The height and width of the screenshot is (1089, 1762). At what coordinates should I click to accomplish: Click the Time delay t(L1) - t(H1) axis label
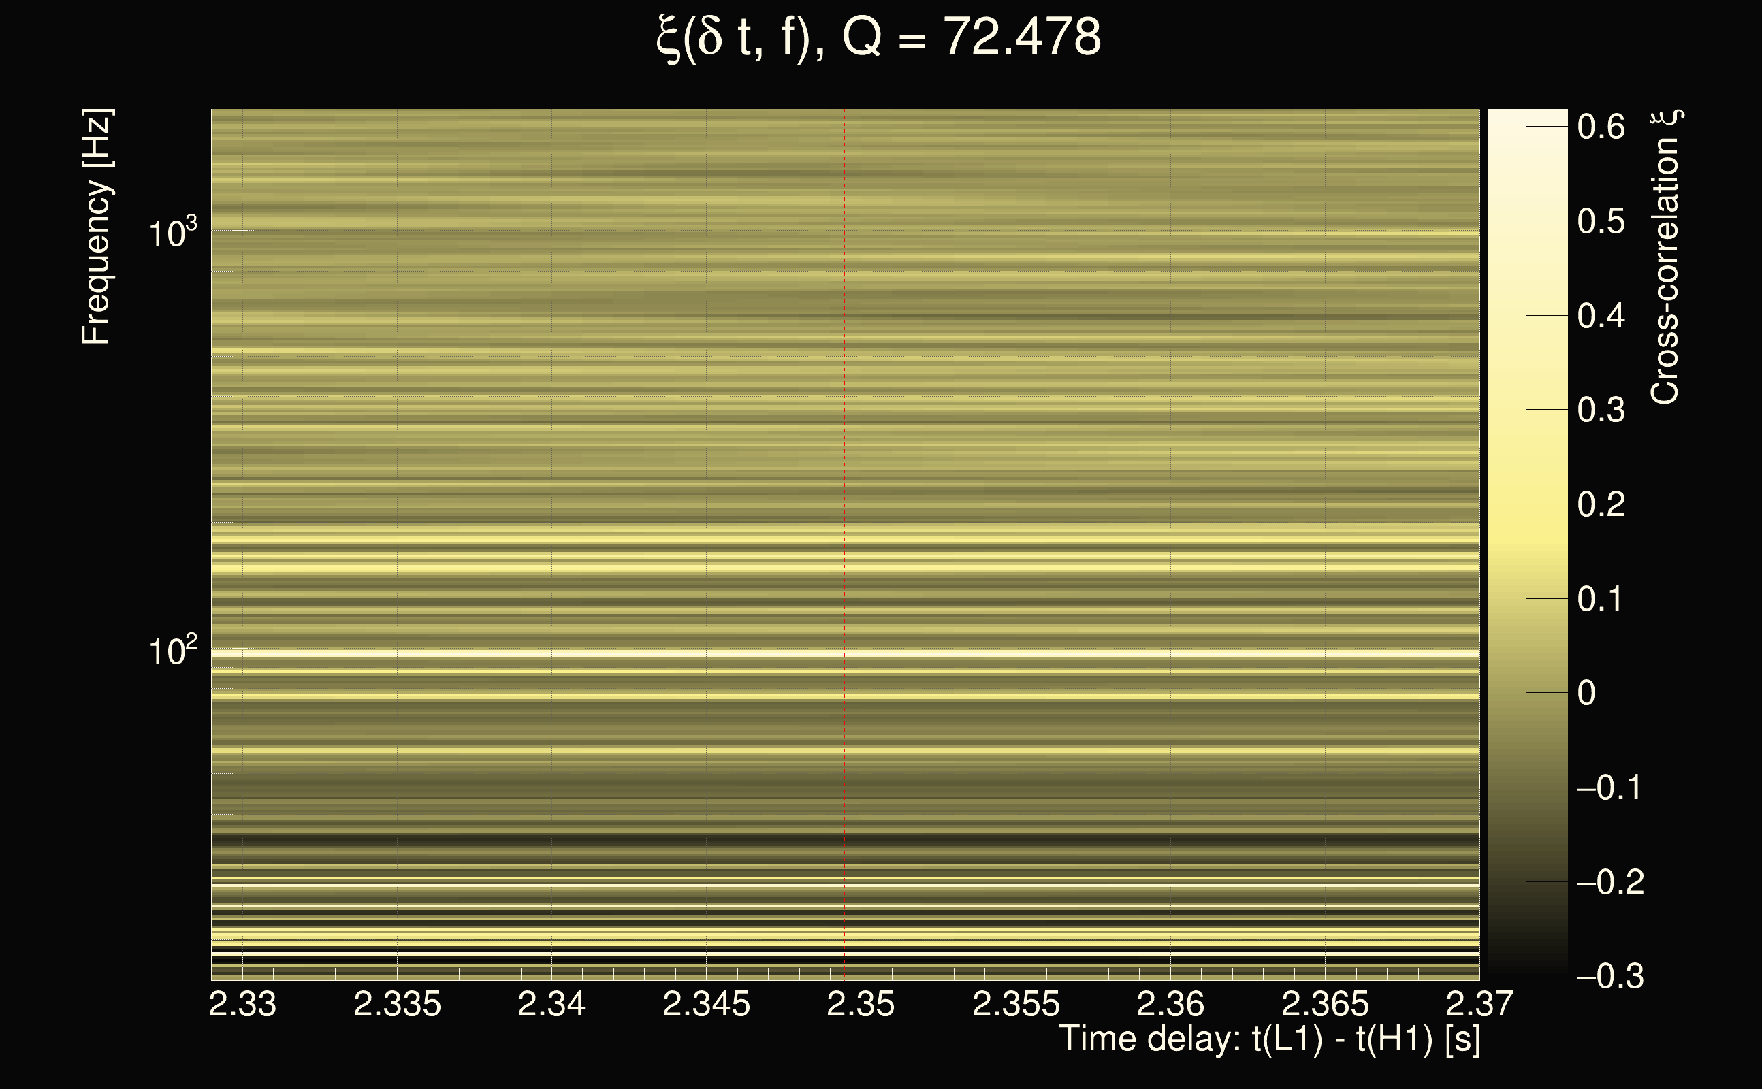click(1269, 1039)
